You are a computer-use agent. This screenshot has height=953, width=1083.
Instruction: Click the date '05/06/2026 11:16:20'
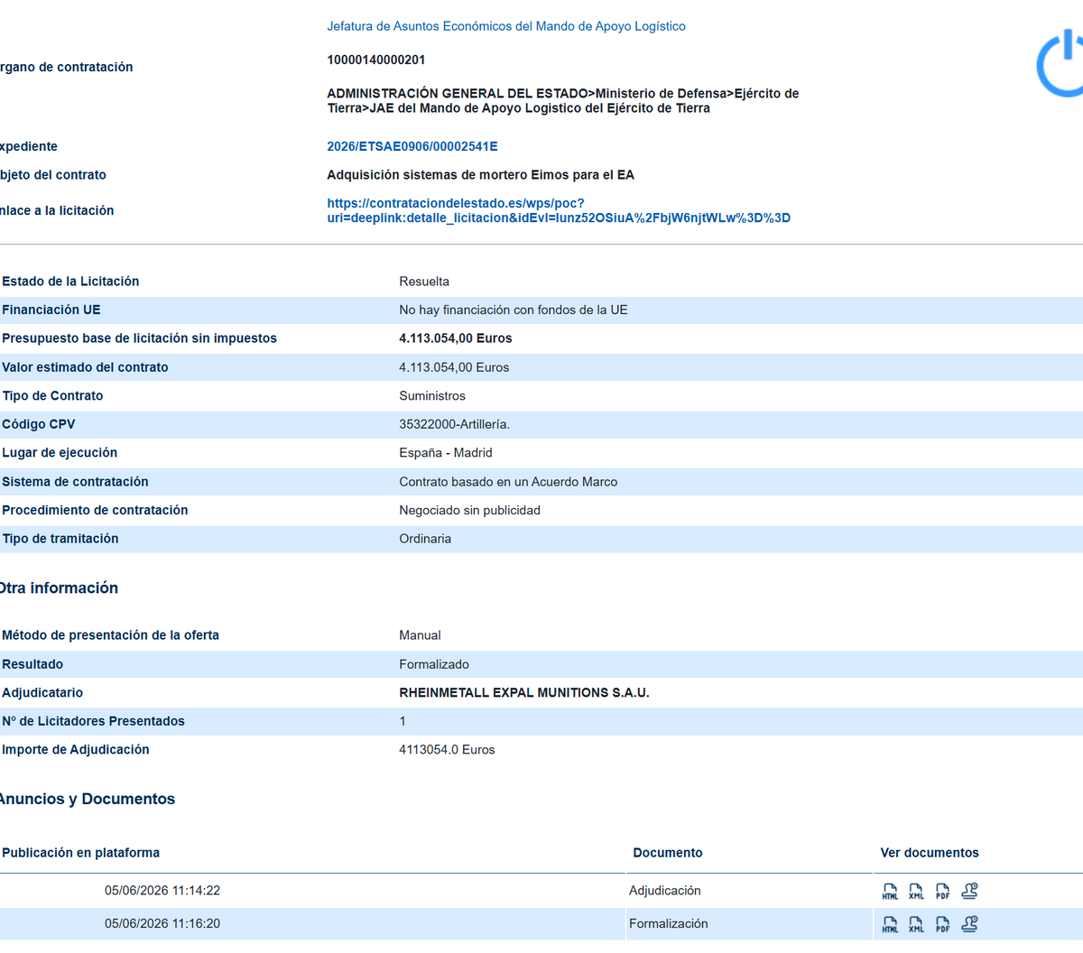(162, 924)
